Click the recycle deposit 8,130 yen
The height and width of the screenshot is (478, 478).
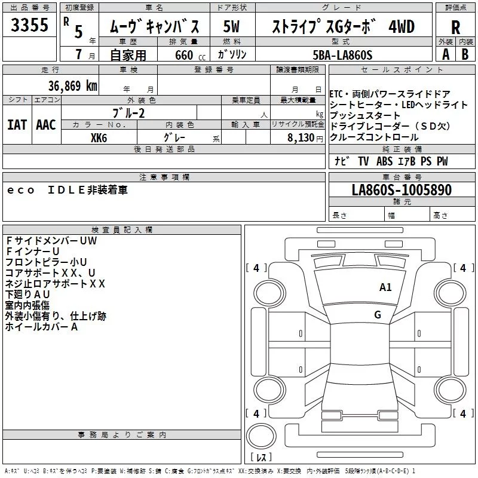pos(305,138)
